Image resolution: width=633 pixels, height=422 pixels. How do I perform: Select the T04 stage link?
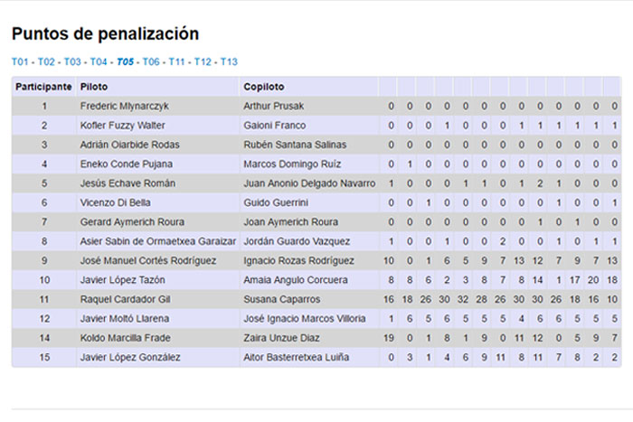tap(99, 62)
